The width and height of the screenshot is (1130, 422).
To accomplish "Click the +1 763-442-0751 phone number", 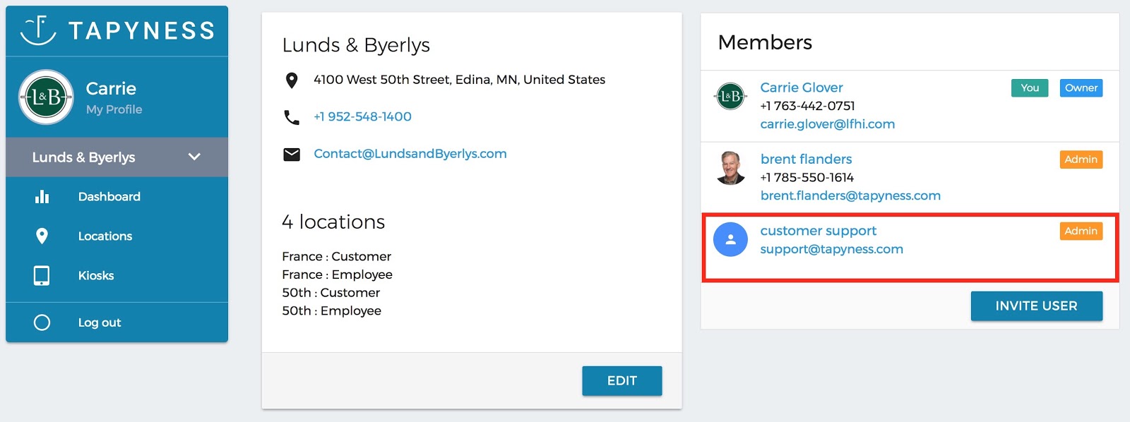I will (x=807, y=106).
